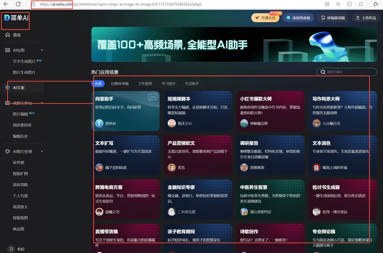Open the 跨境电商方案 card
The height and width of the screenshot is (253, 383).
126,199
